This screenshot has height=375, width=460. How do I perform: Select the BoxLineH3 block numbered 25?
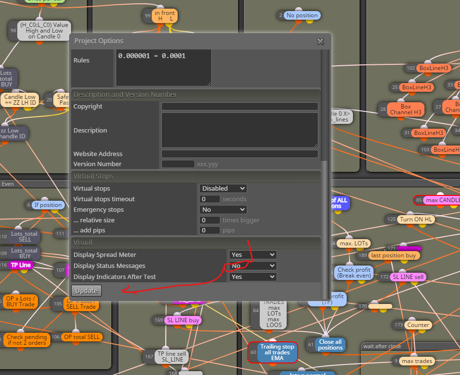coord(417,87)
